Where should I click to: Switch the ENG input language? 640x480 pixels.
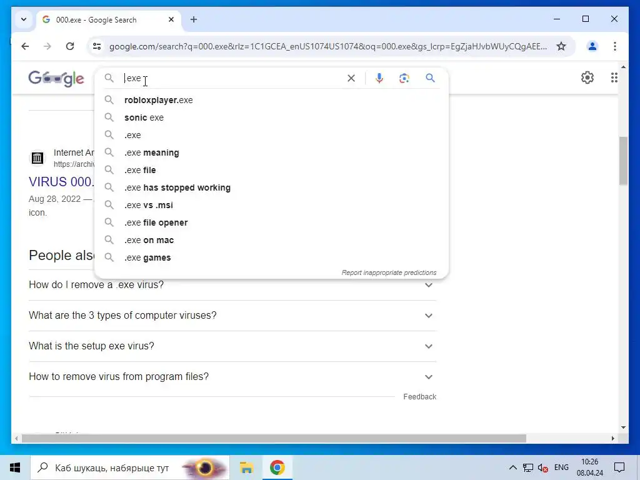[561, 467]
